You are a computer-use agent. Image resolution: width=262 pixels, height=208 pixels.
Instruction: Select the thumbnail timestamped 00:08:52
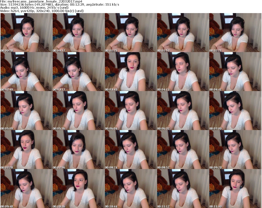(183, 150)
